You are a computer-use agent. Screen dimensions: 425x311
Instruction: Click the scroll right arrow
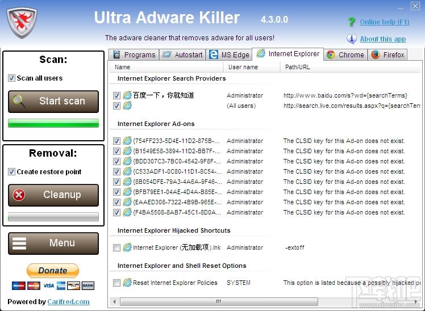[x=416, y=301]
